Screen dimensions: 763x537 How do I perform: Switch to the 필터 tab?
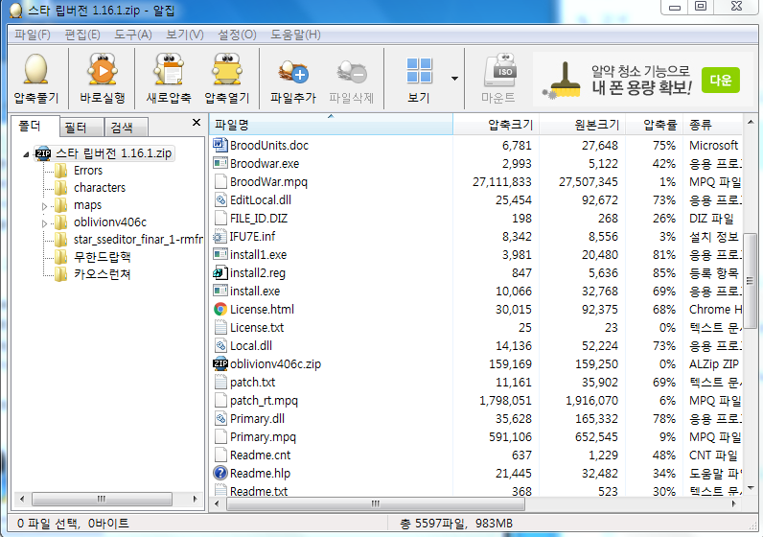[81, 128]
